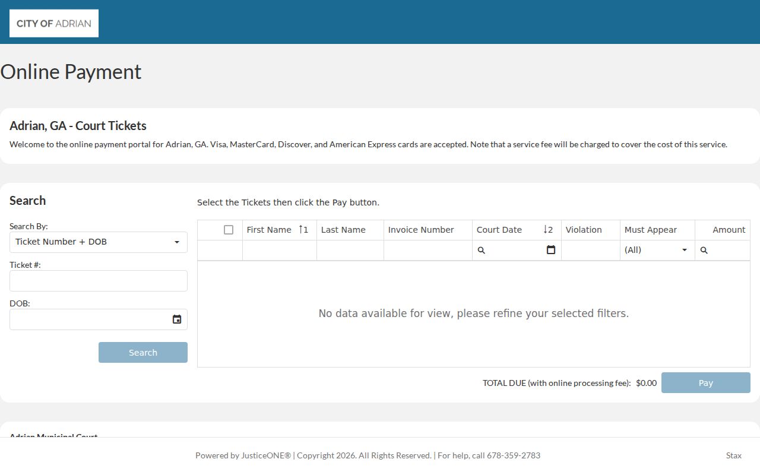Sort by Amount column header

coord(723,230)
